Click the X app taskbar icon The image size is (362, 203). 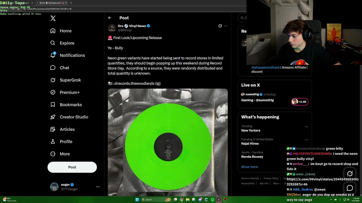(x=219, y=200)
